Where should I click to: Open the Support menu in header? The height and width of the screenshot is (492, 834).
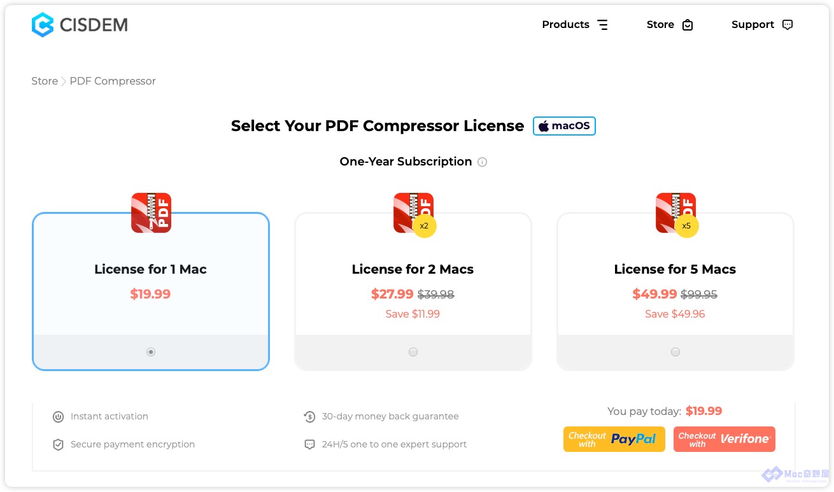pos(753,25)
